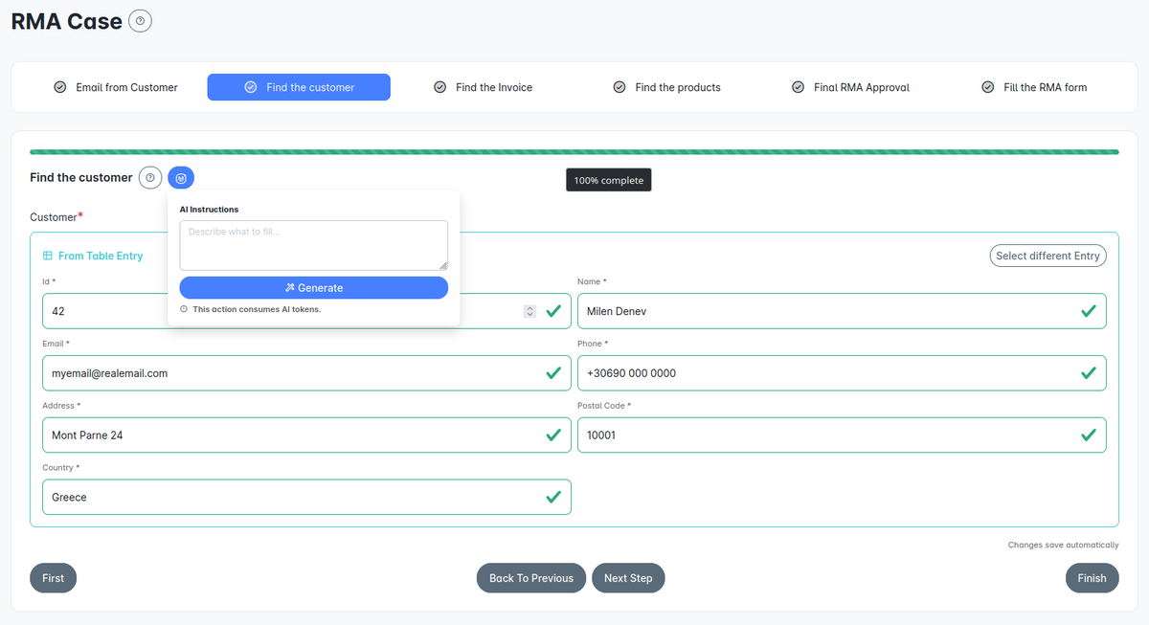
Task: Click This action consumes AI tokens text
Action: pyautogui.click(x=257, y=309)
